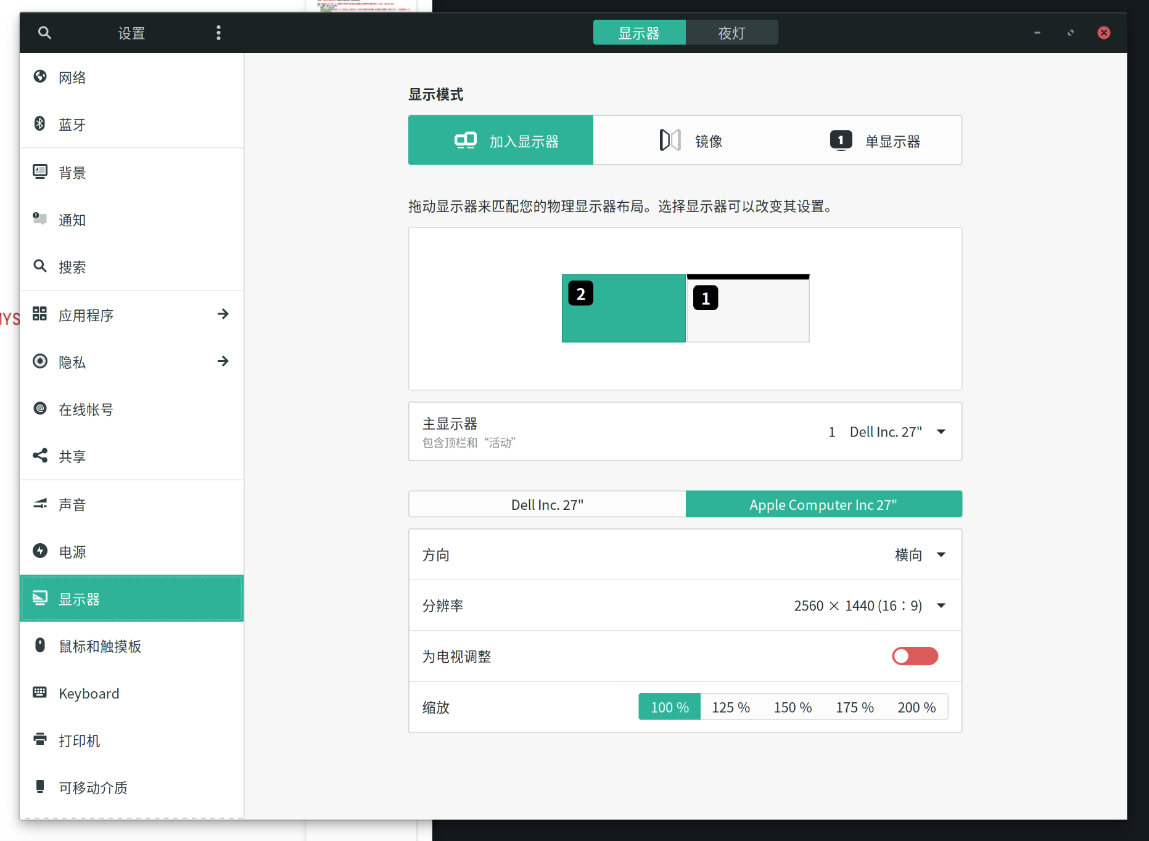Select the 声音 sound icon
Screen dimensions: 1149x841
[x=40, y=504]
